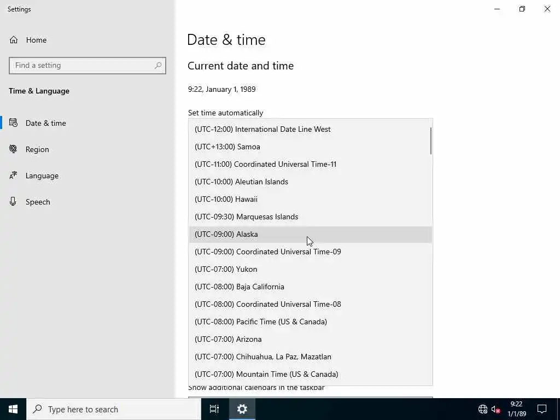Choose Mountain Time (US & Canada)
This screenshot has height=420, width=560.
(311, 374)
